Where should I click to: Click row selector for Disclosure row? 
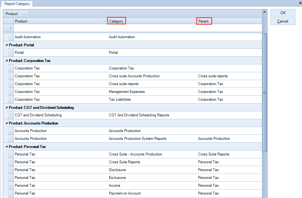click(11, 170)
